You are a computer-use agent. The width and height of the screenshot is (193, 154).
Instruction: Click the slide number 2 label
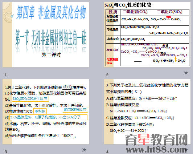click(x=107, y=75)
